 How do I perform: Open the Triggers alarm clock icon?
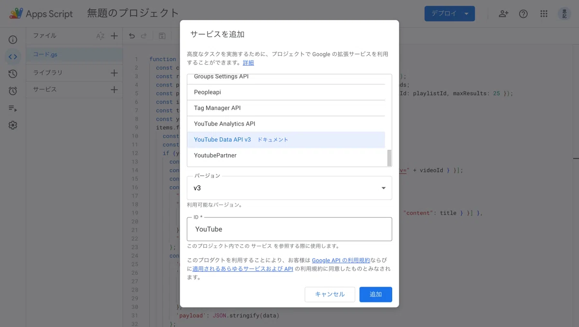coord(13,91)
